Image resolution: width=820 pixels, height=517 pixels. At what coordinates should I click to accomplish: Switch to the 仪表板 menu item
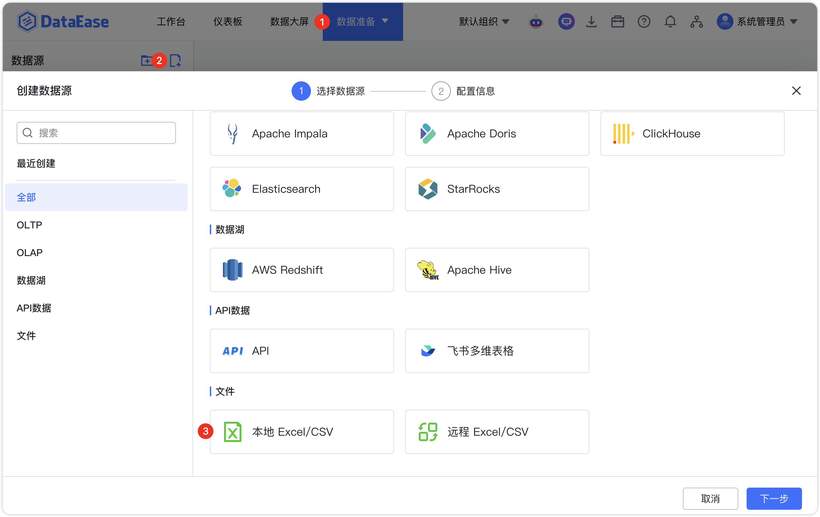227,21
